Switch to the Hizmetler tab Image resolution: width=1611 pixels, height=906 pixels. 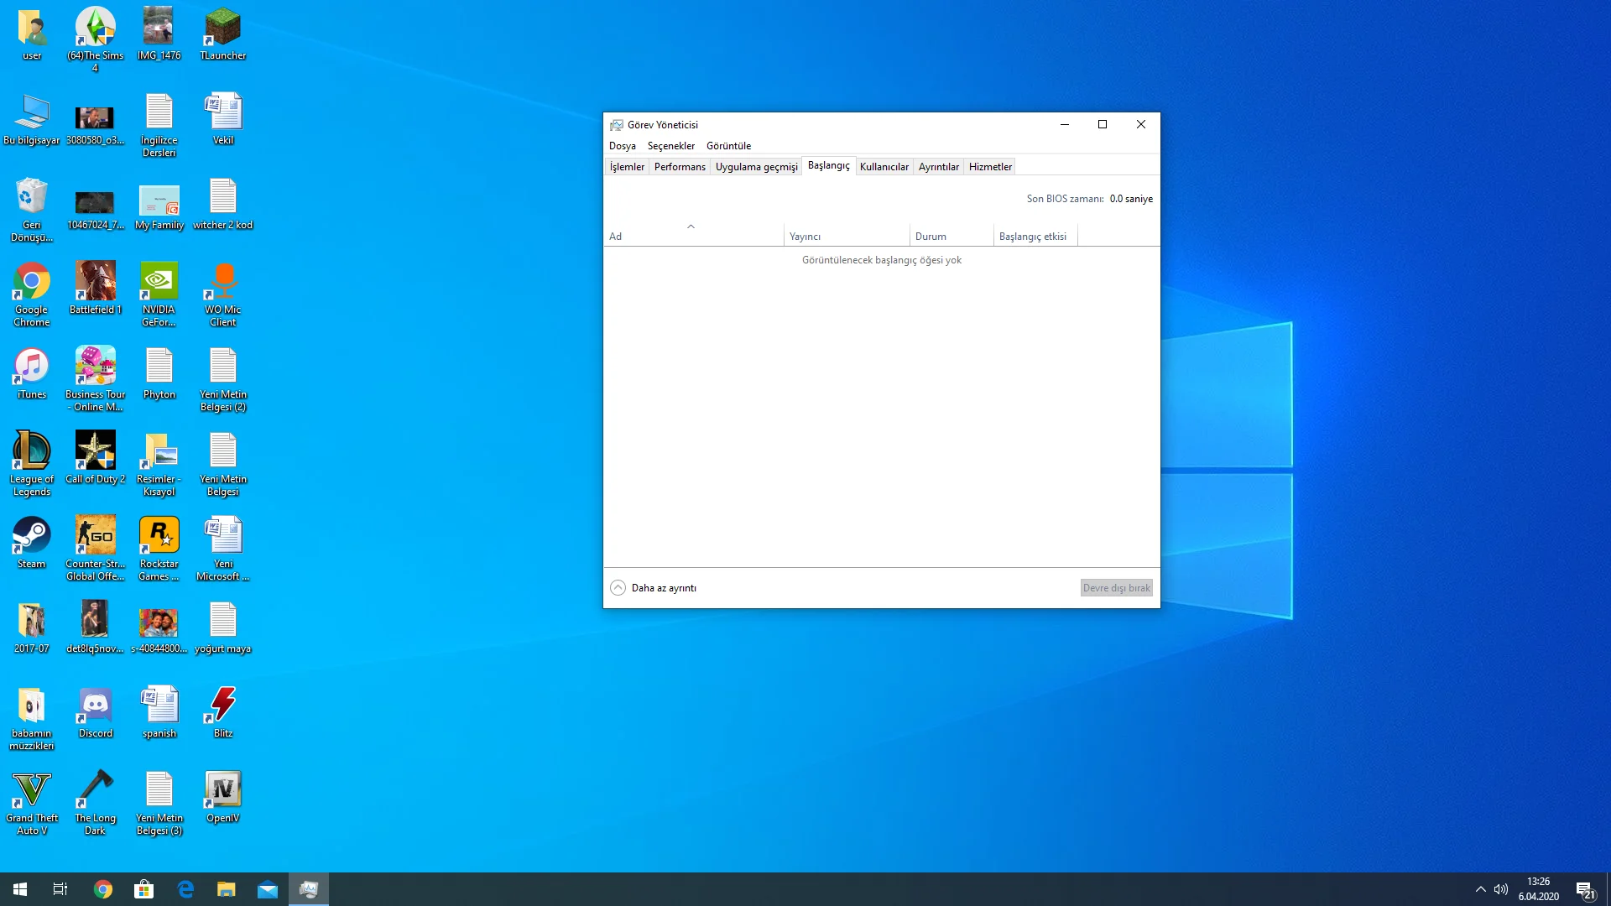click(x=990, y=167)
